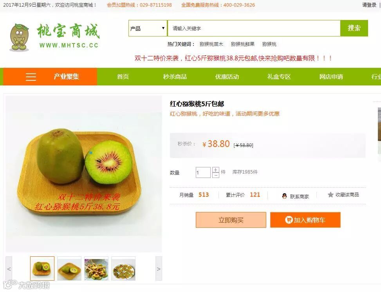Expand the 产品 search category dropdown

pyautogui.click(x=148, y=29)
